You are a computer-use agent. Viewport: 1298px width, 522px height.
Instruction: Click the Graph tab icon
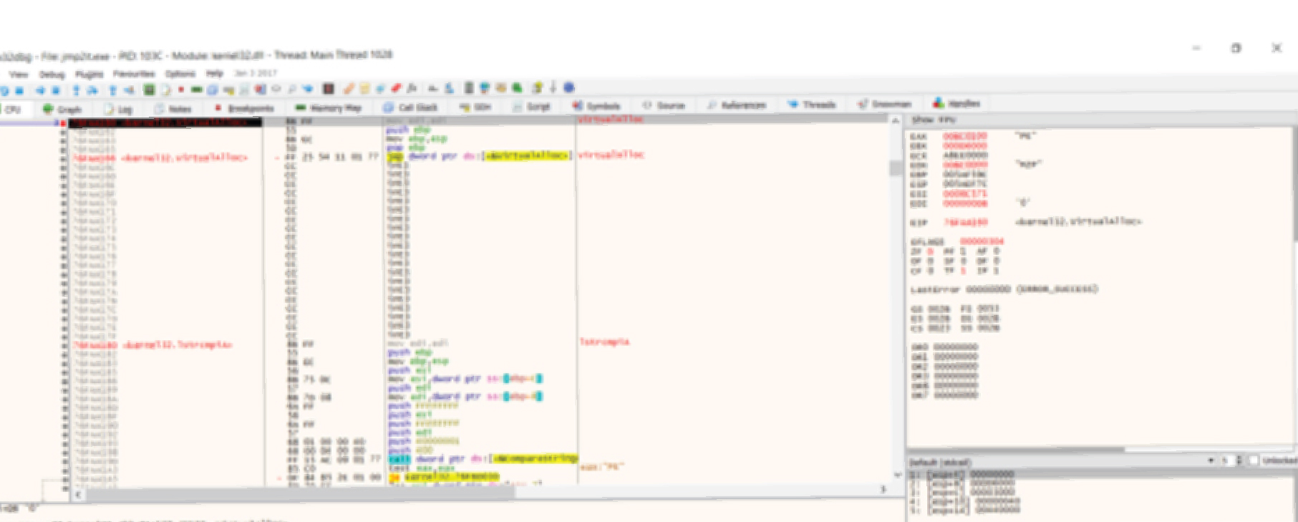pyautogui.click(x=48, y=109)
